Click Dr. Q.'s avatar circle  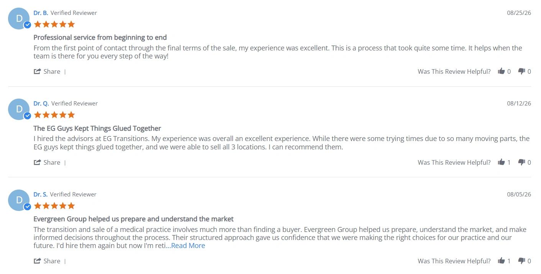click(19, 109)
